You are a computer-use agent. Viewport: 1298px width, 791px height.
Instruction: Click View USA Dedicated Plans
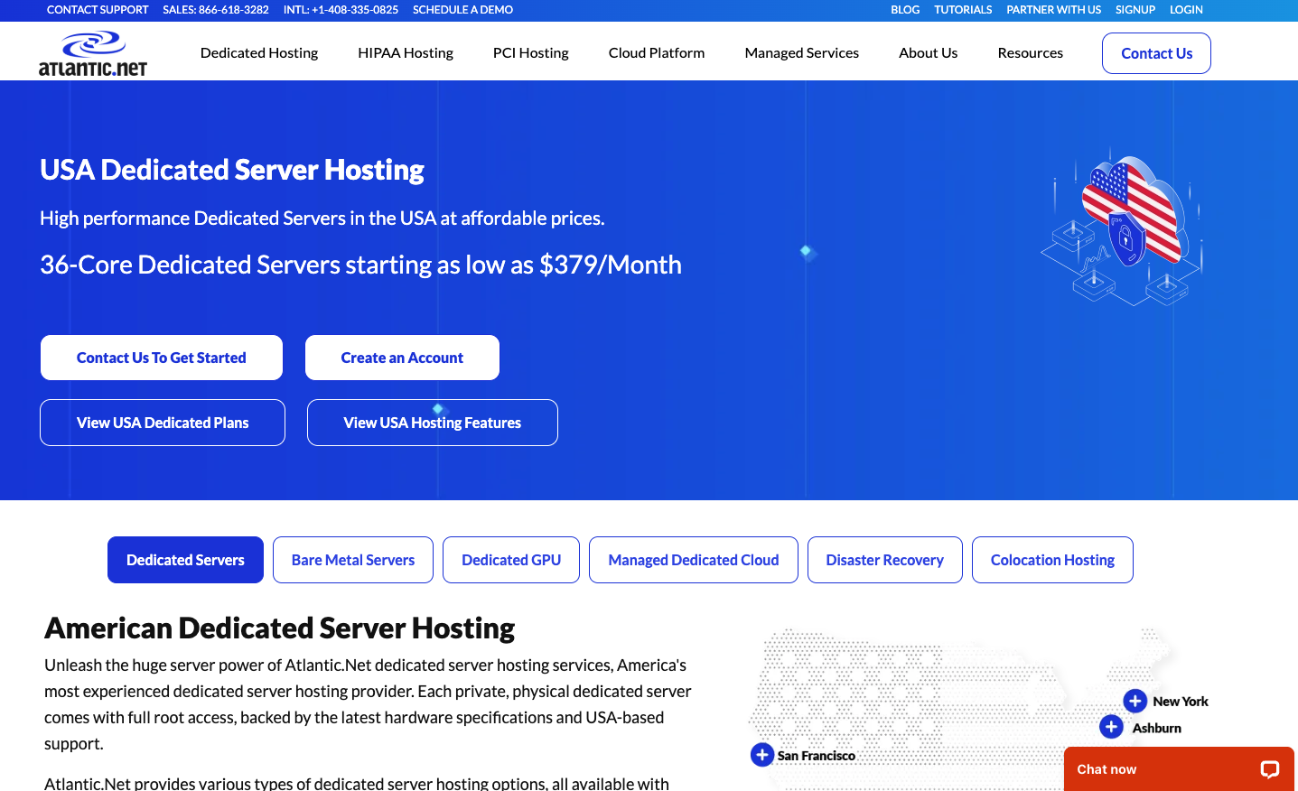[162, 422]
